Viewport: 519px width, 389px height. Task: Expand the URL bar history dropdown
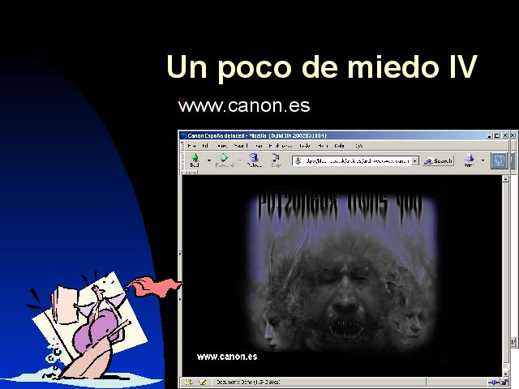tap(415, 161)
